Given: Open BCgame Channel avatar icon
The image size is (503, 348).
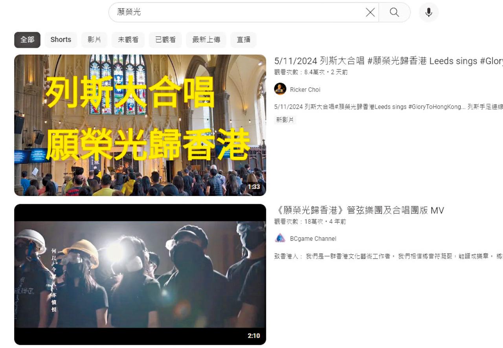Looking at the screenshot, I should pos(280,238).
